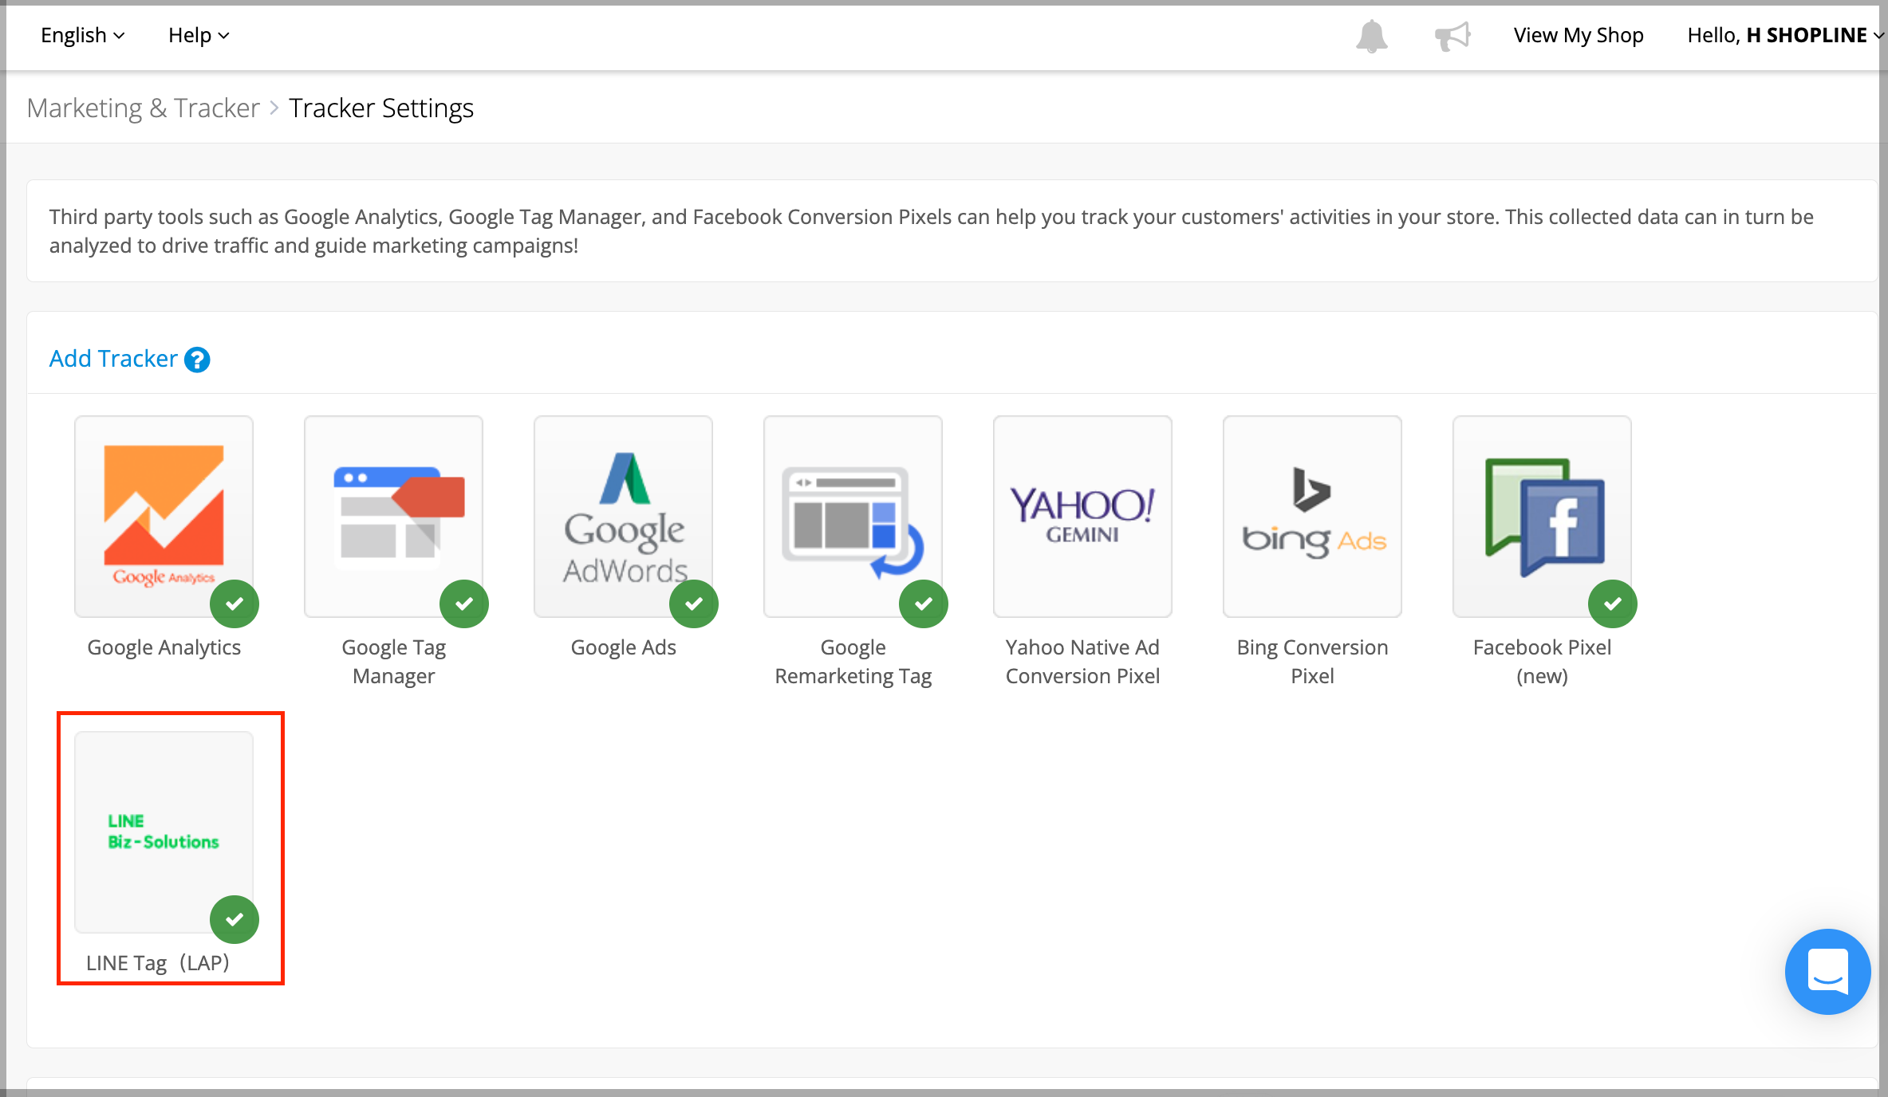
Task: Click the Google Analytics label
Action: point(164,647)
